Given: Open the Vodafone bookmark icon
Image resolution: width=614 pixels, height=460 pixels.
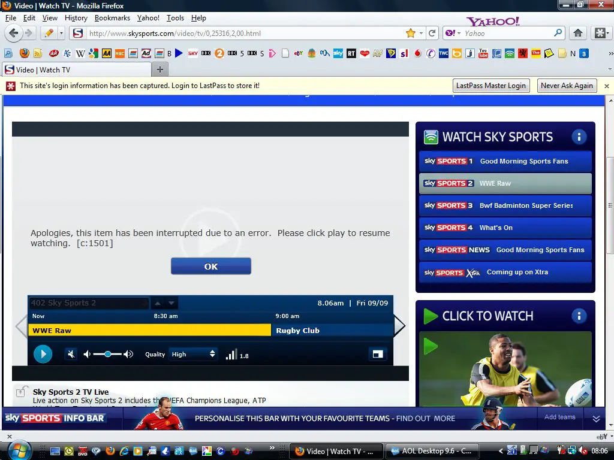Looking at the screenshot, I should coord(418,53).
